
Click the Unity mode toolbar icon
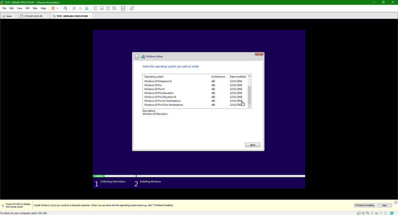tap(114, 8)
